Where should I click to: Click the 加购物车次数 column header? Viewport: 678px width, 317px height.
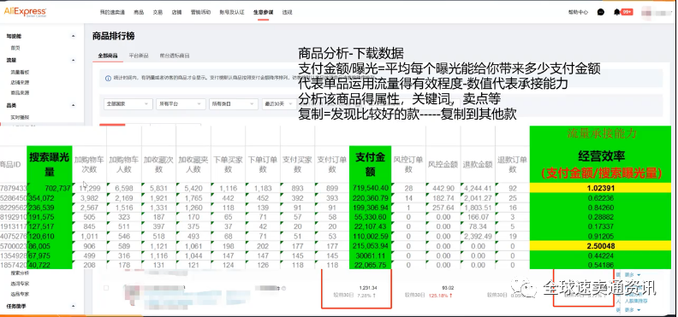click(x=89, y=165)
